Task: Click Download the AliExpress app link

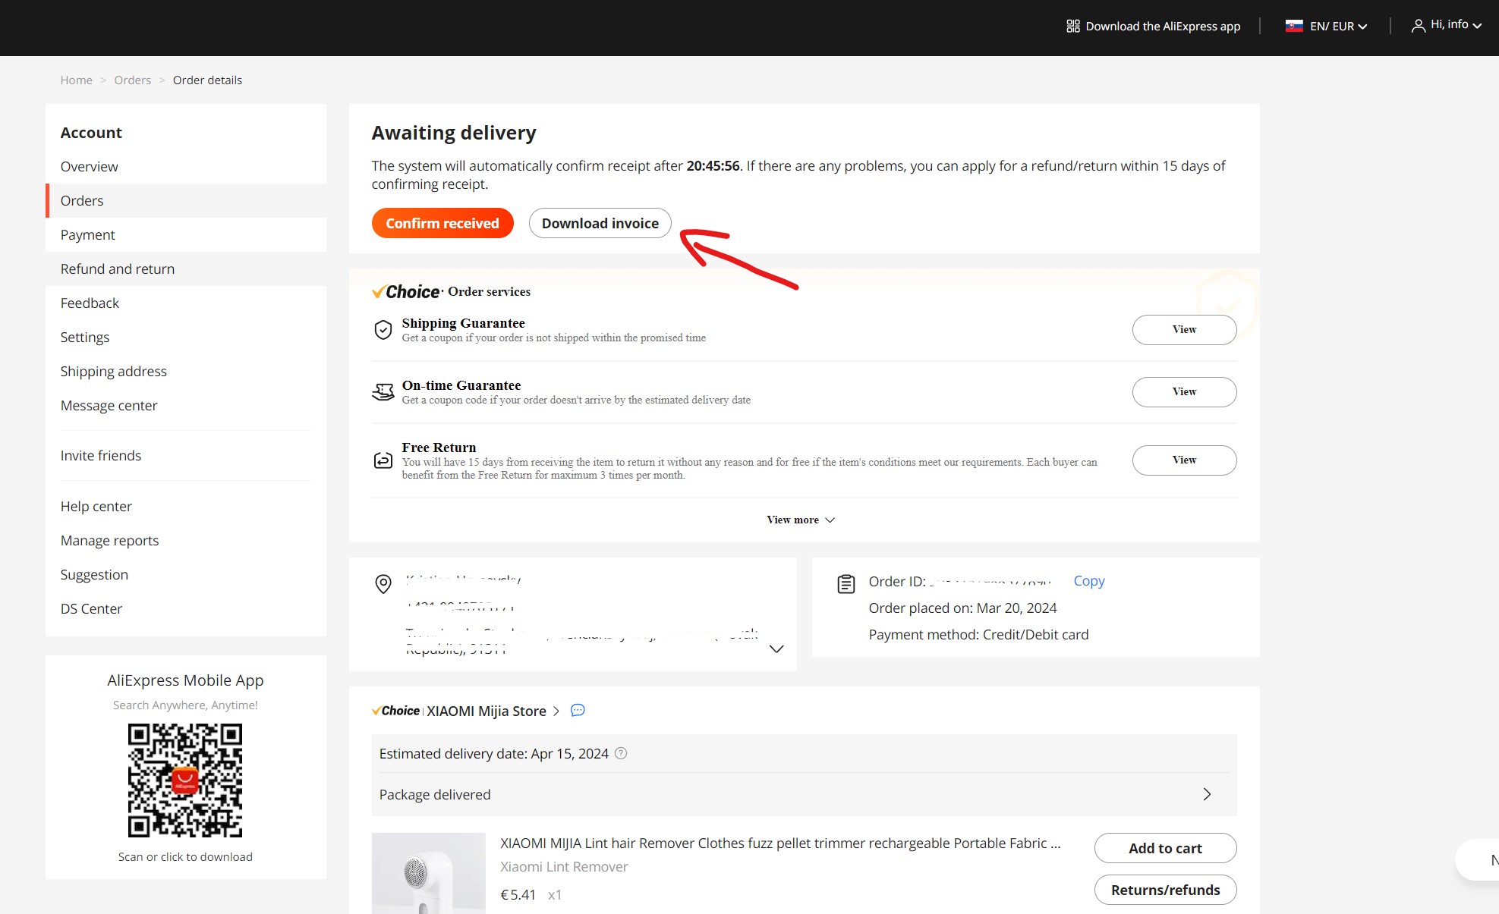Action: pos(1154,27)
